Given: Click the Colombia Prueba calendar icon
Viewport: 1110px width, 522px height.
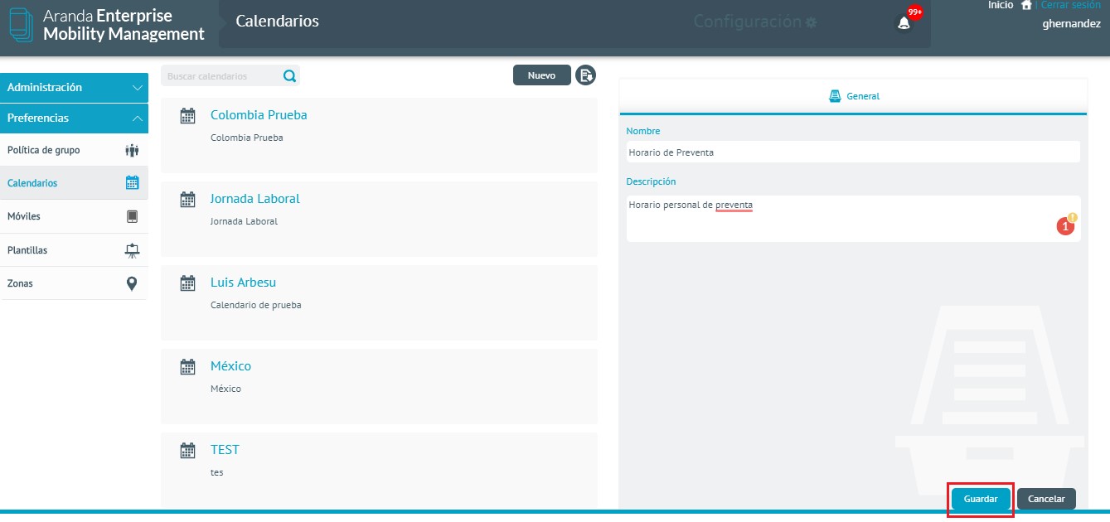Looking at the screenshot, I should 188,116.
